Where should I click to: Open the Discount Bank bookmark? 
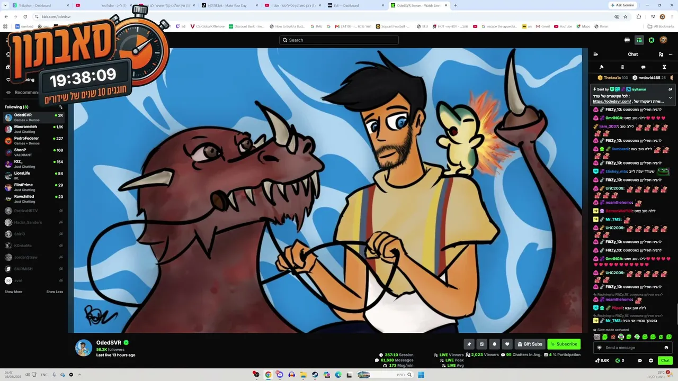click(246, 26)
